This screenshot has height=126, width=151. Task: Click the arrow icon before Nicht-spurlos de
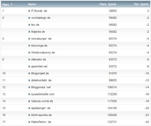tap(29, 115)
